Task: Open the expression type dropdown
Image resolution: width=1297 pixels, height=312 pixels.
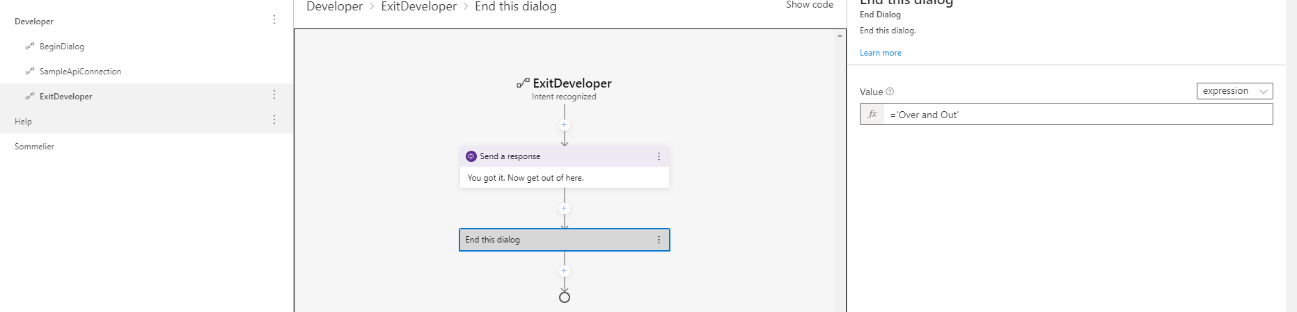Action: (x=1234, y=91)
